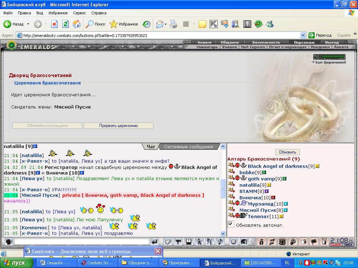Switch to the Чат tab

coord(151,147)
